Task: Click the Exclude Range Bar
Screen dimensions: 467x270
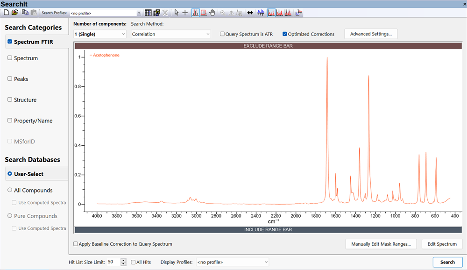Action: click(x=268, y=46)
